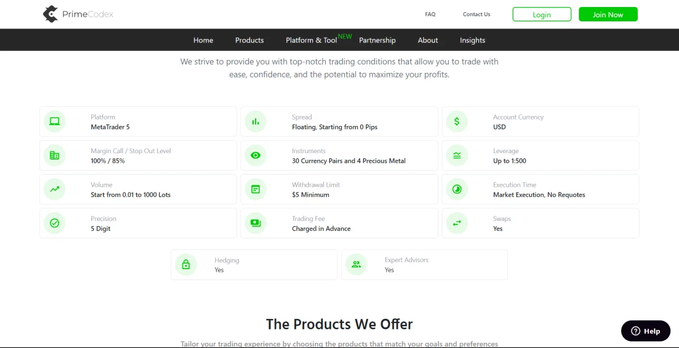Screen dimensions: 679x348
Task: Open the Help chat widget
Action: [x=645, y=331]
